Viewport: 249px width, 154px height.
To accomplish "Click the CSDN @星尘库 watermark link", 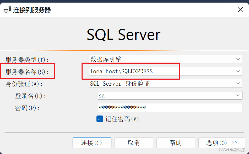I will click(233, 150).
